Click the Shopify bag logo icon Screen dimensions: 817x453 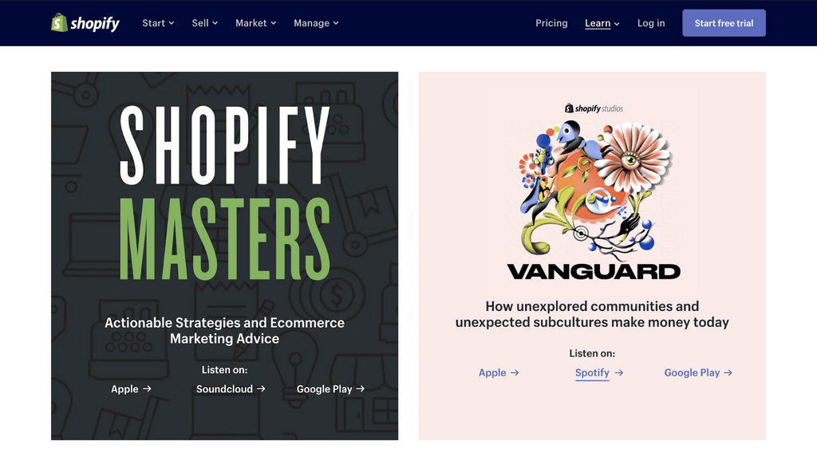tap(59, 22)
